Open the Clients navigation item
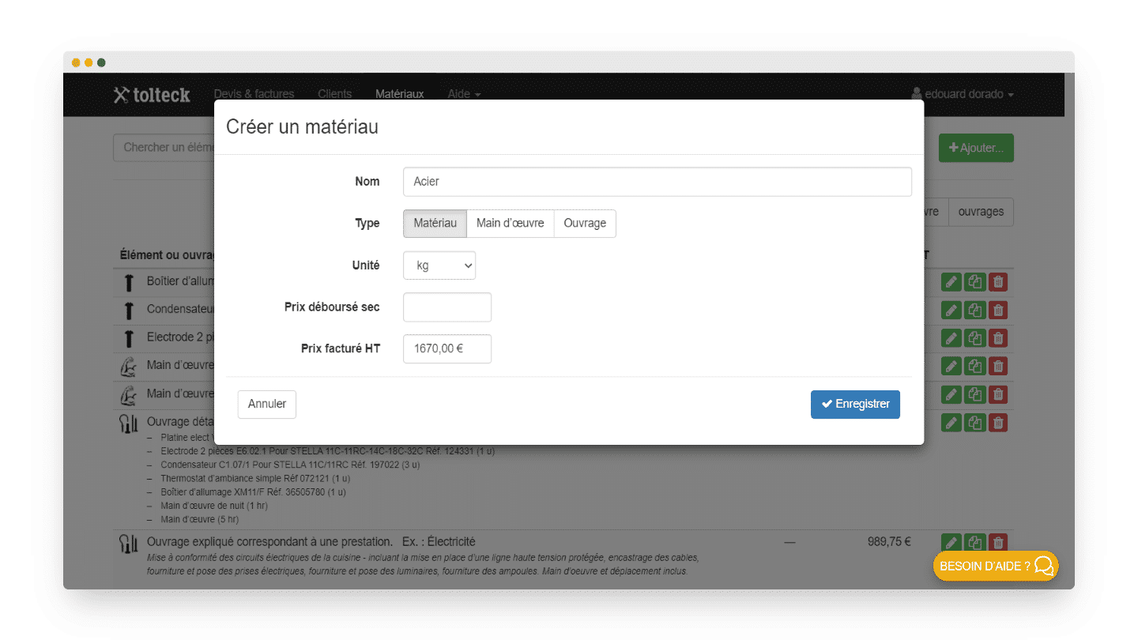Image resolution: width=1138 pixels, height=640 pixels. 335,94
